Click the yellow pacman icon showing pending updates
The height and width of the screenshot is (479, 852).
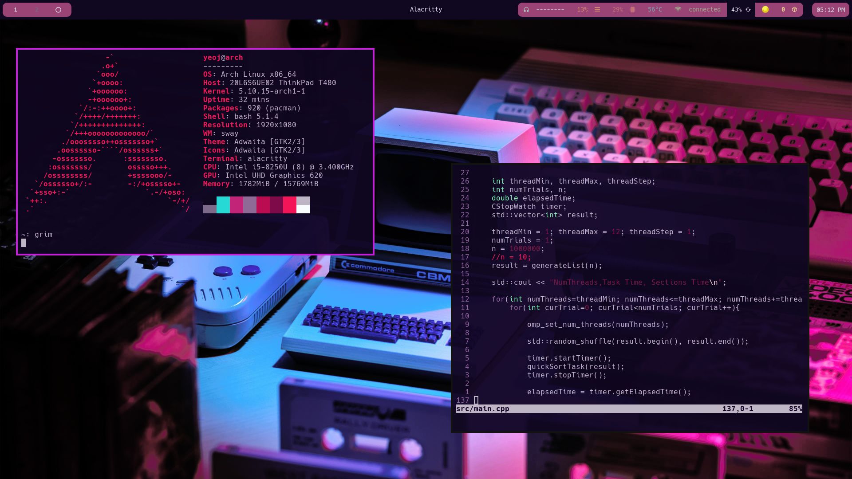pos(764,9)
